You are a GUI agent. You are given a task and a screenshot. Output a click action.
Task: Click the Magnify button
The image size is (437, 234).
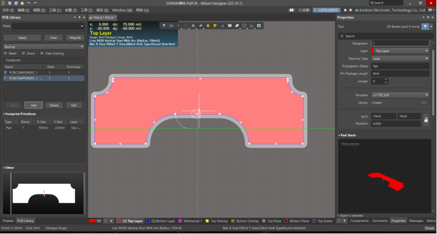pyautogui.click(x=74, y=38)
